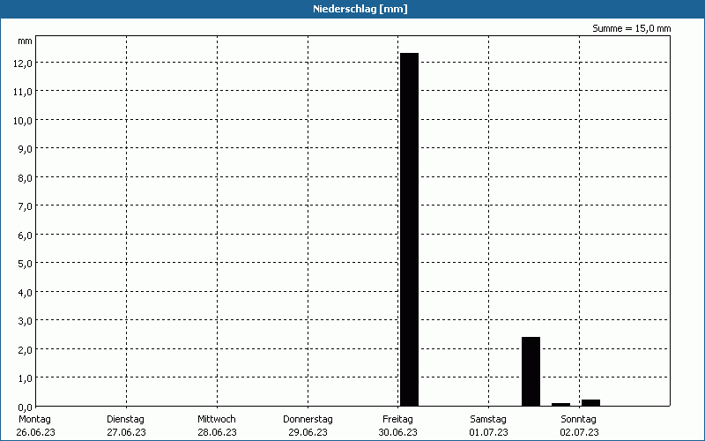Select the 2.4 mm bar near Samstag
This screenshot has height=441, width=705.
click(531, 371)
